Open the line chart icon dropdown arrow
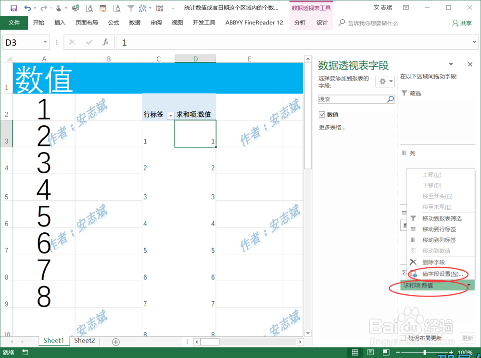 [x=150, y=8]
